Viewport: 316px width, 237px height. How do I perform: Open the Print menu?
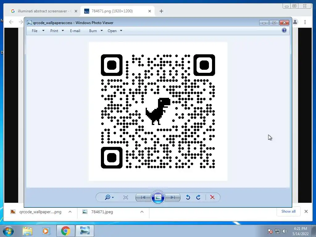point(54,31)
